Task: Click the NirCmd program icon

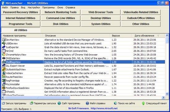Action: pyautogui.click(x=4, y=51)
